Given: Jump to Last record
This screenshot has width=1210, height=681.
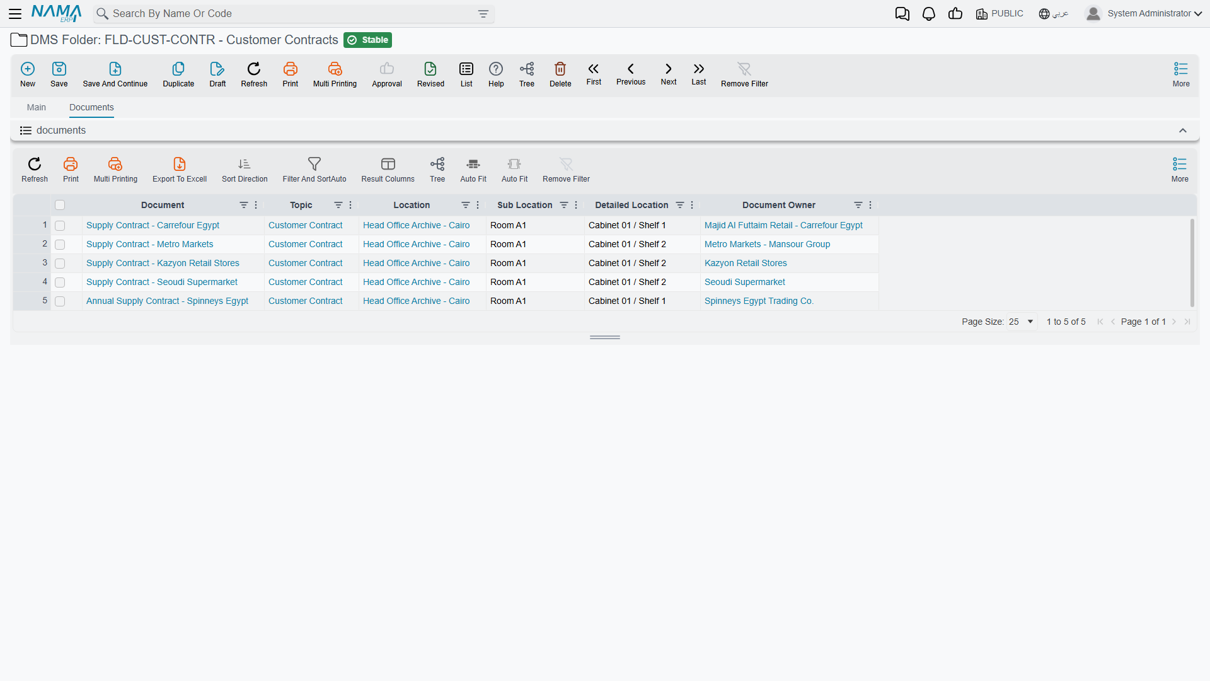Looking at the screenshot, I should pos(699,73).
